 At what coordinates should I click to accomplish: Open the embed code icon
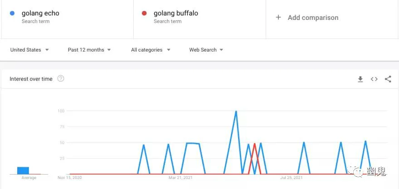pyautogui.click(x=374, y=79)
